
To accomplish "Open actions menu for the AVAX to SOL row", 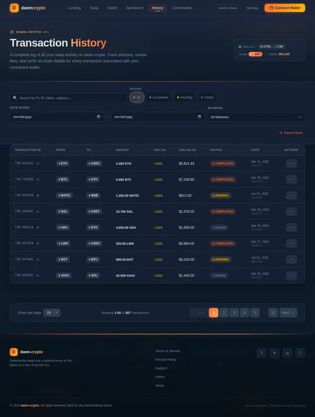I will click(x=291, y=275).
